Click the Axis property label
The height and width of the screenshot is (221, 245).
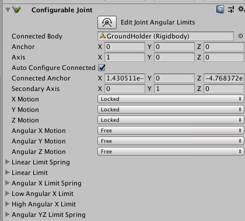point(19,57)
